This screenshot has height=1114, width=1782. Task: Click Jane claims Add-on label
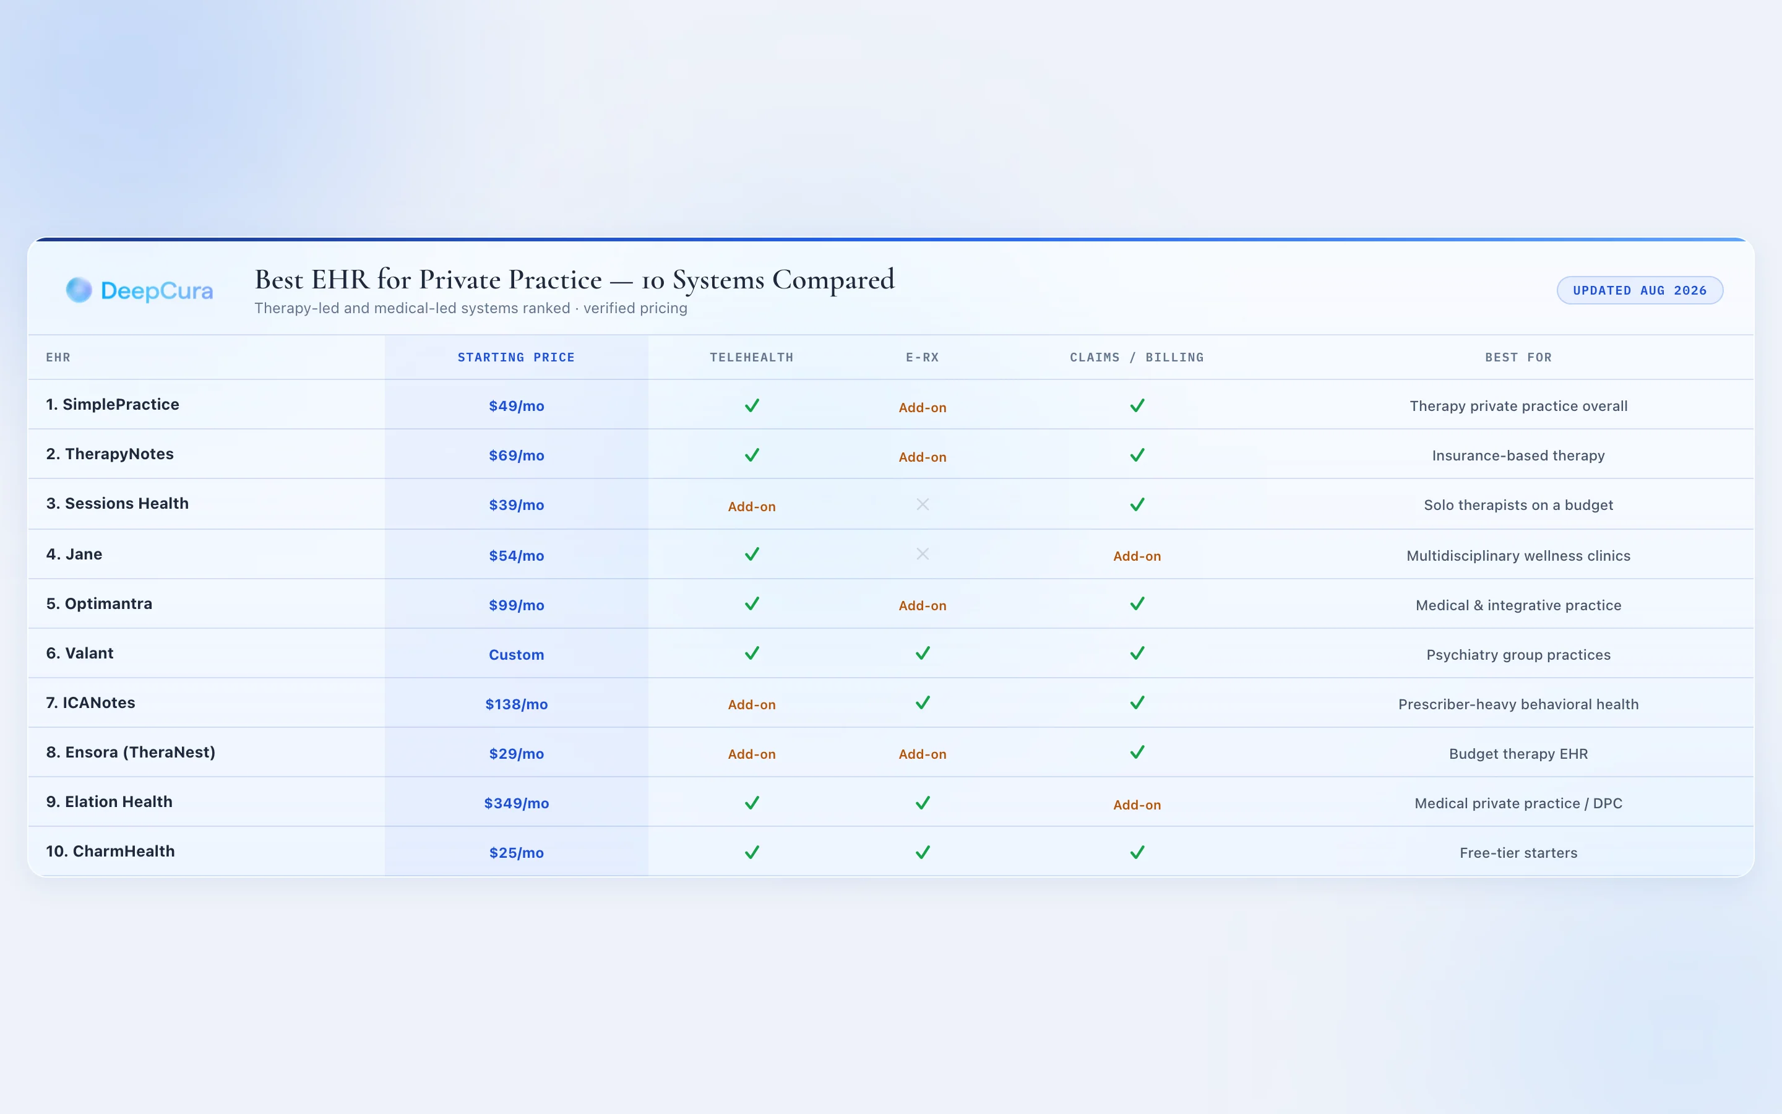click(1137, 556)
